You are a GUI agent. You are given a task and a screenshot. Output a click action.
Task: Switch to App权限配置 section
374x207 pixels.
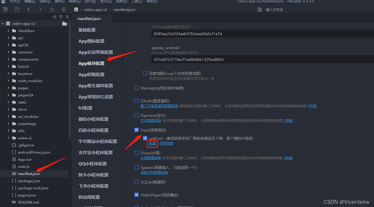[91, 74]
